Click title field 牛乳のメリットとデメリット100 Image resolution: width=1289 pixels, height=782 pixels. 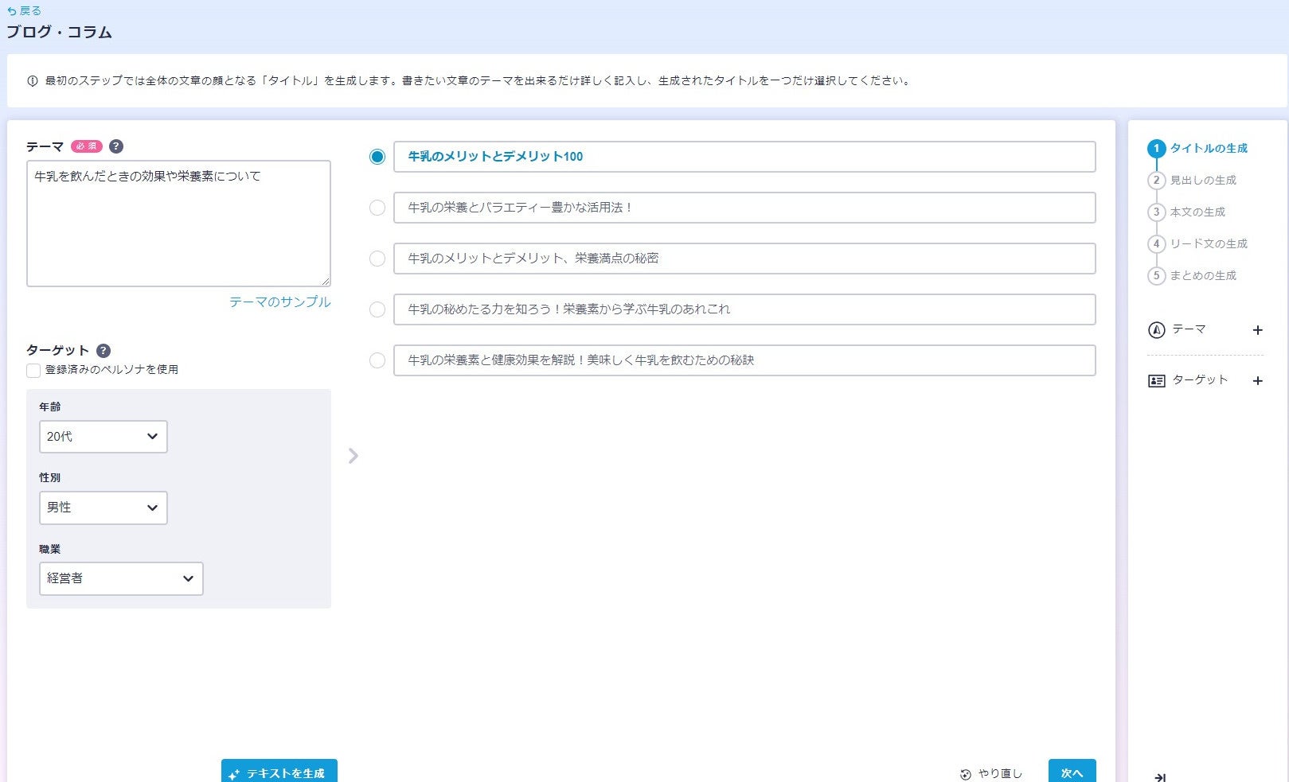[744, 157]
